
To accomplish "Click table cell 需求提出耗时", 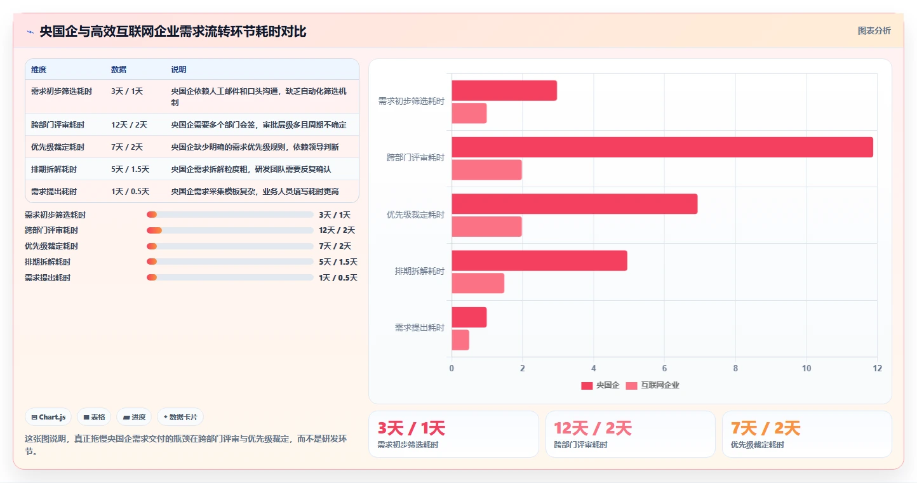I will pyautogui.click(x=54, y=192).
